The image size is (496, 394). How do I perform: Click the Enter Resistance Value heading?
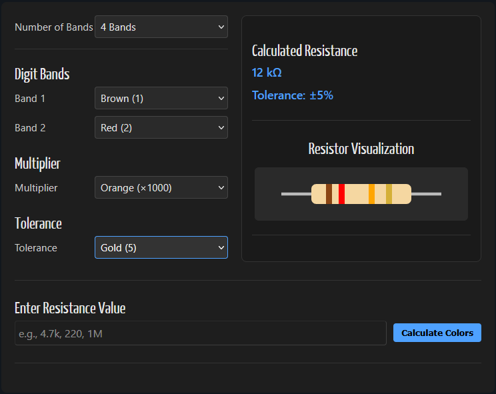[70, 308]
